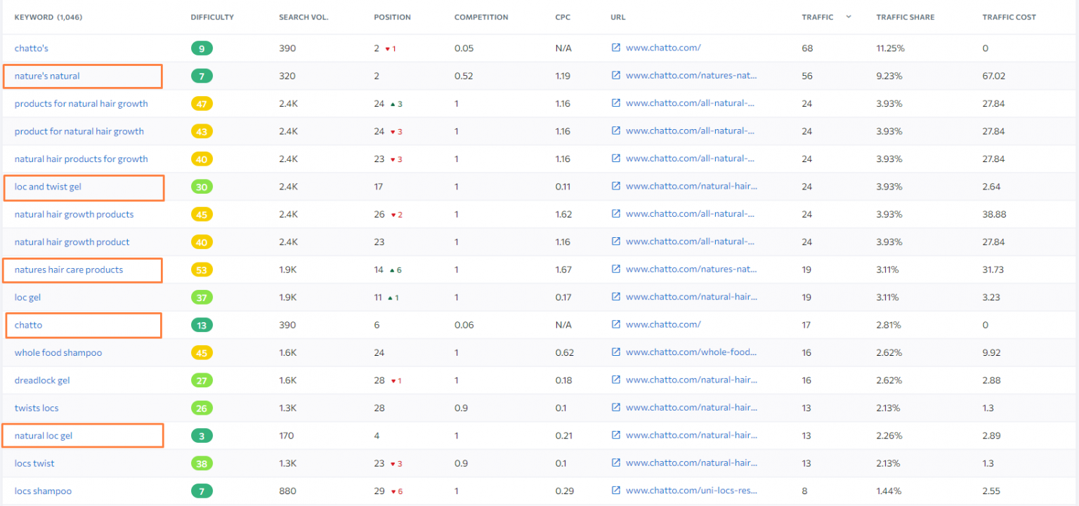Image resolution: width=1079 pixels, height=506 pixels.
Task: Click external link icon for product for natural hair growth
Action: point(616,131)
